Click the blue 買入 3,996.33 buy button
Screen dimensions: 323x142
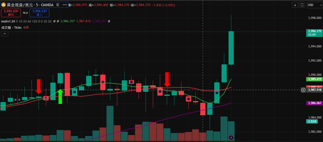pyautogui.click(x=39, y=13)
